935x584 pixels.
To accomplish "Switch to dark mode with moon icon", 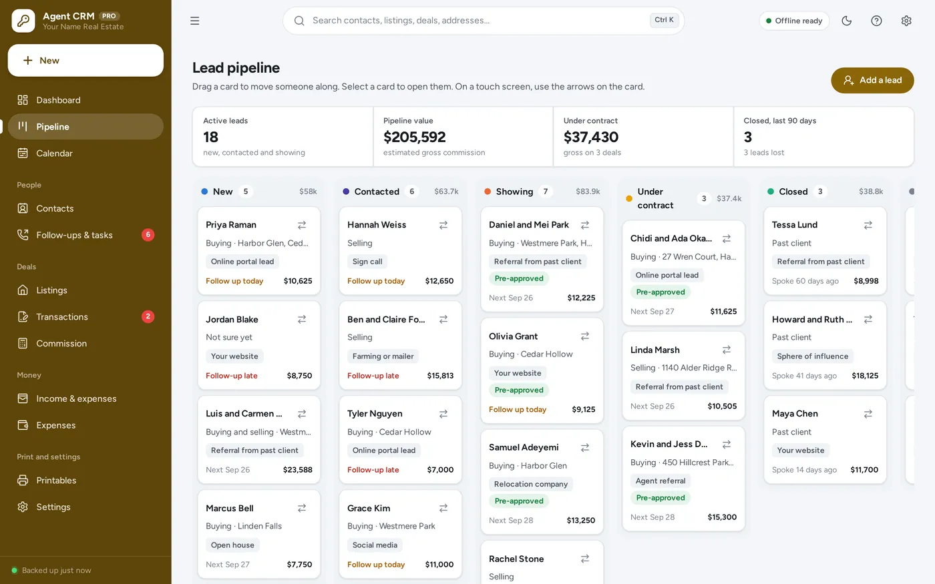I will point(847,21).
